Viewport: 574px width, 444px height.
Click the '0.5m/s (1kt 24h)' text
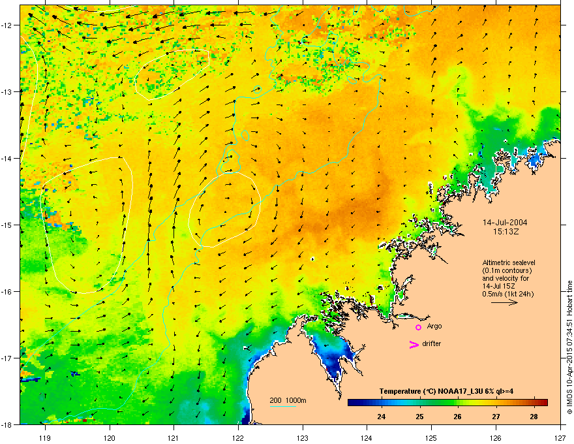point(507,294)
